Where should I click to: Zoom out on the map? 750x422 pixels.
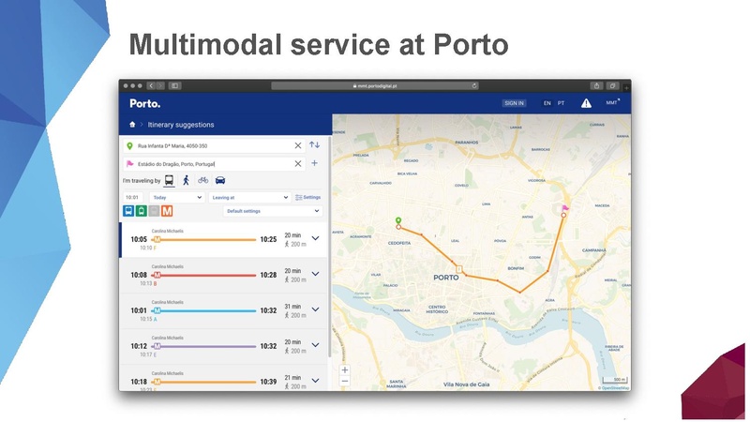click(344, 381)
